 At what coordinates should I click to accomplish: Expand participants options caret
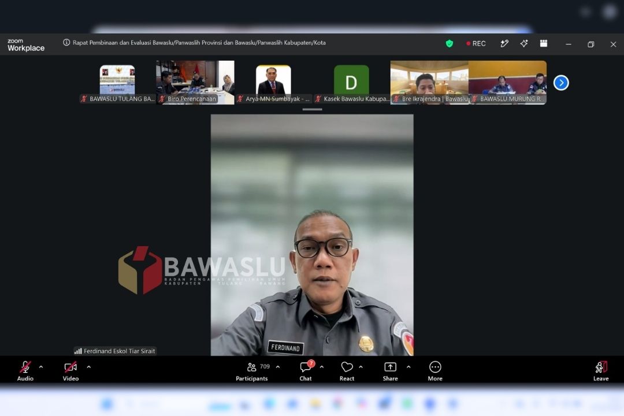pyautogui.click(x=278, y=367)
